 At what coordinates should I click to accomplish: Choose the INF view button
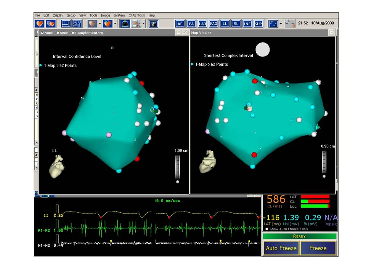coord(247,24)
